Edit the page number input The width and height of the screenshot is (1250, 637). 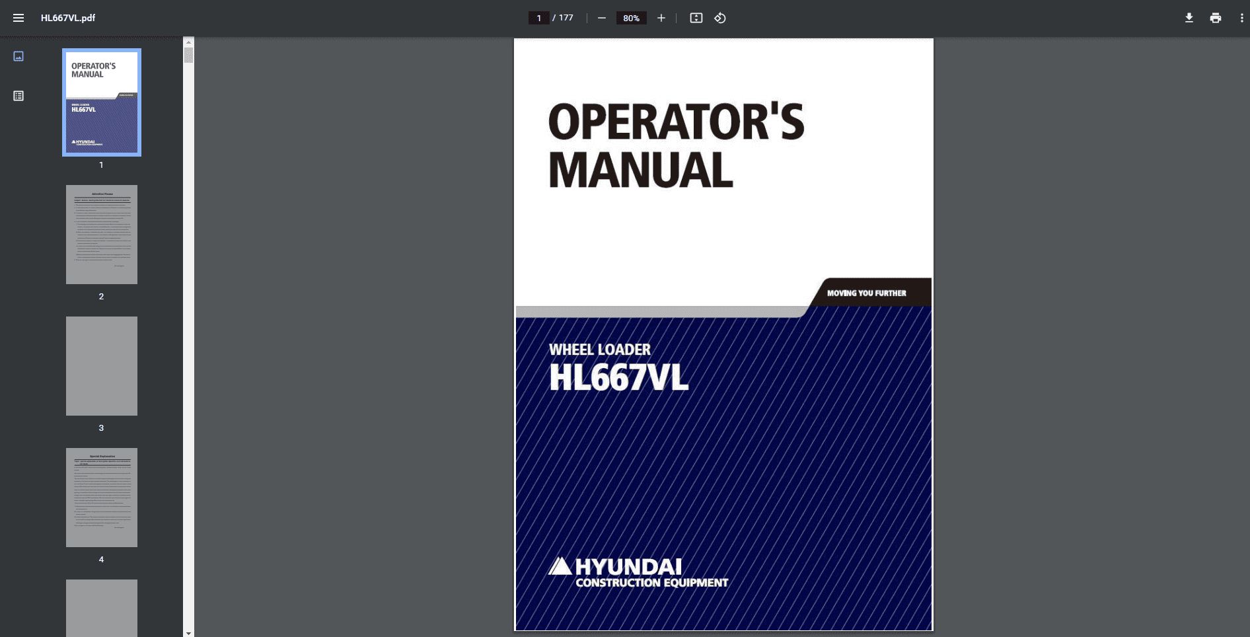538,18
